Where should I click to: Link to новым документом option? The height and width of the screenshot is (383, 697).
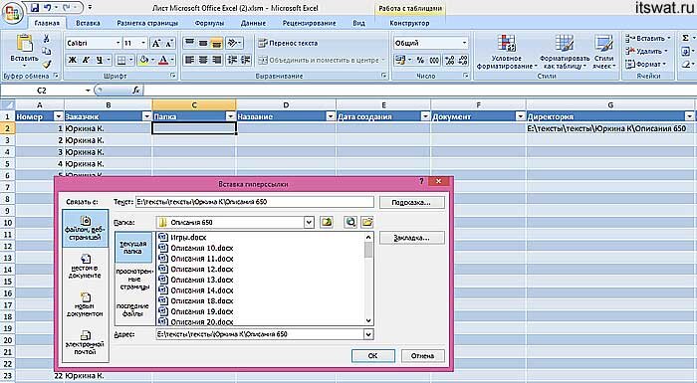(x=85, y=304)
